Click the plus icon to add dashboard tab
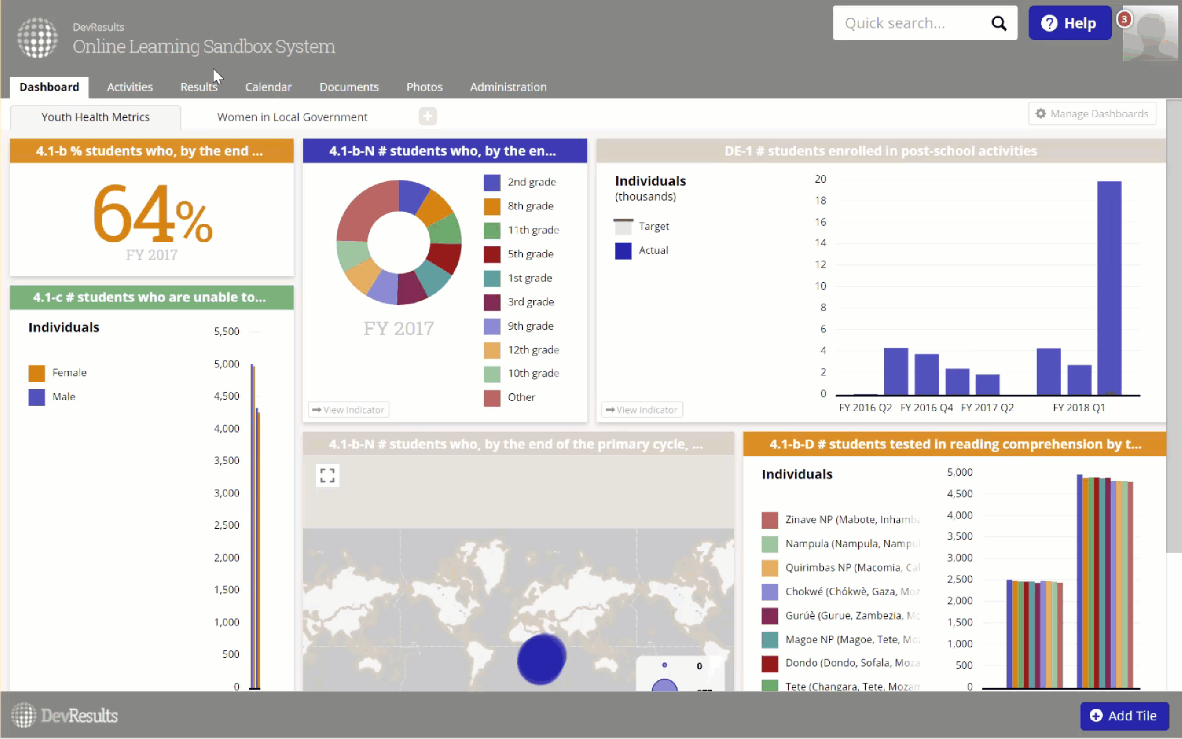The image size is (1182, 739). coord(427,116)
